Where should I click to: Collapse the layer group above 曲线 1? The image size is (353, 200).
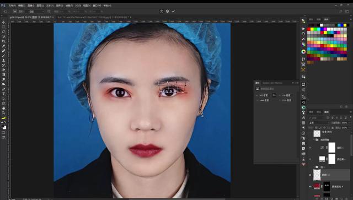[x=314, y=140]
